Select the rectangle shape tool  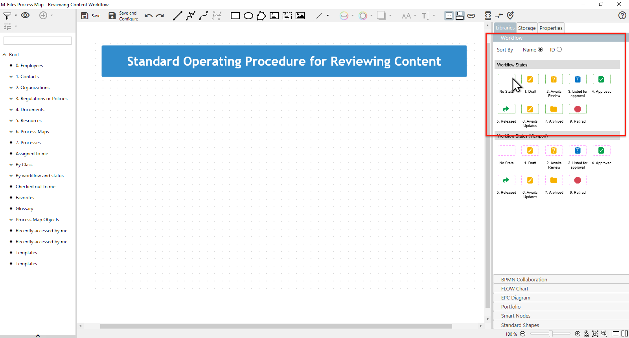(x=235, y=16)
